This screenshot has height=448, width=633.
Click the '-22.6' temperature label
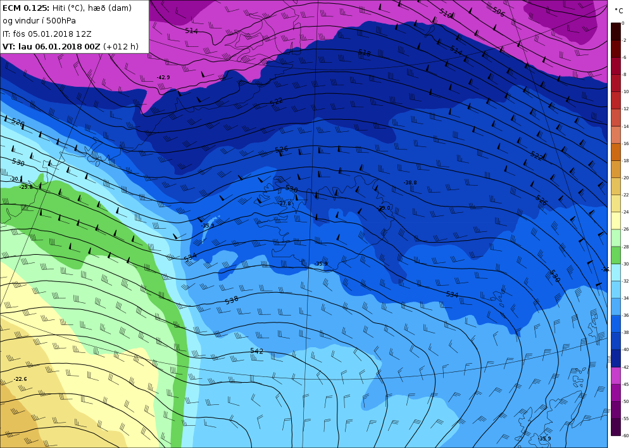pos(20,379)
